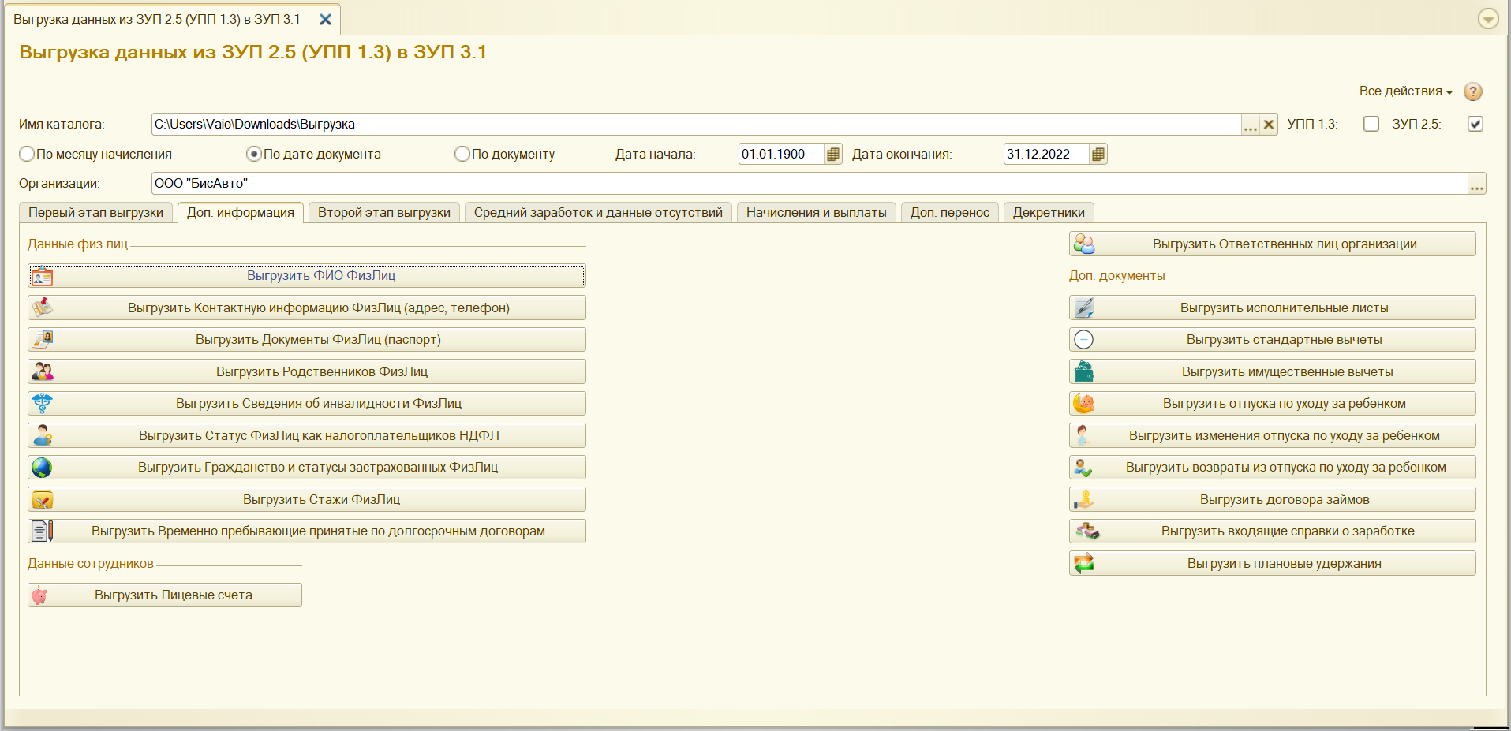
Task: Click the Организации input field
Action: [x=810, y=184]
